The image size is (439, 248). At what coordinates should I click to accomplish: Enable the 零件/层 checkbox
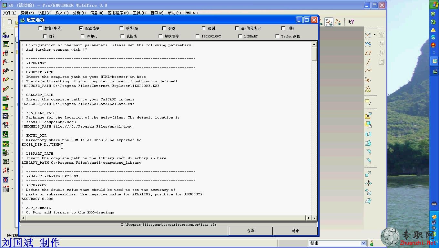pyautogui.click(x=121, y=28)
